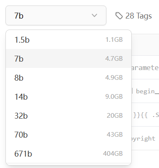Click the 1.1GB size label

[114, 40]
